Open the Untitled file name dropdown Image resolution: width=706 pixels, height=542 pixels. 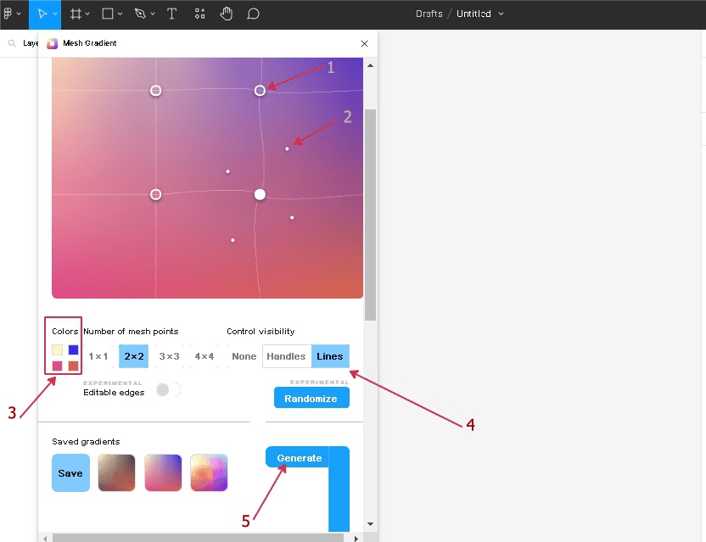pyautogui.click(x=501, y=14)
